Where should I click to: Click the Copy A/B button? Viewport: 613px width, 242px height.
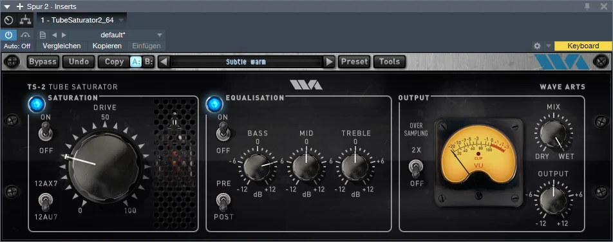(x=114, y=62)
